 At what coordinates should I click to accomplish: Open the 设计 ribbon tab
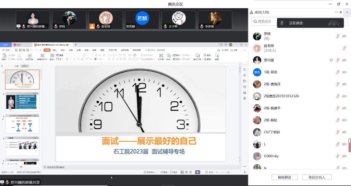[63, 50]
